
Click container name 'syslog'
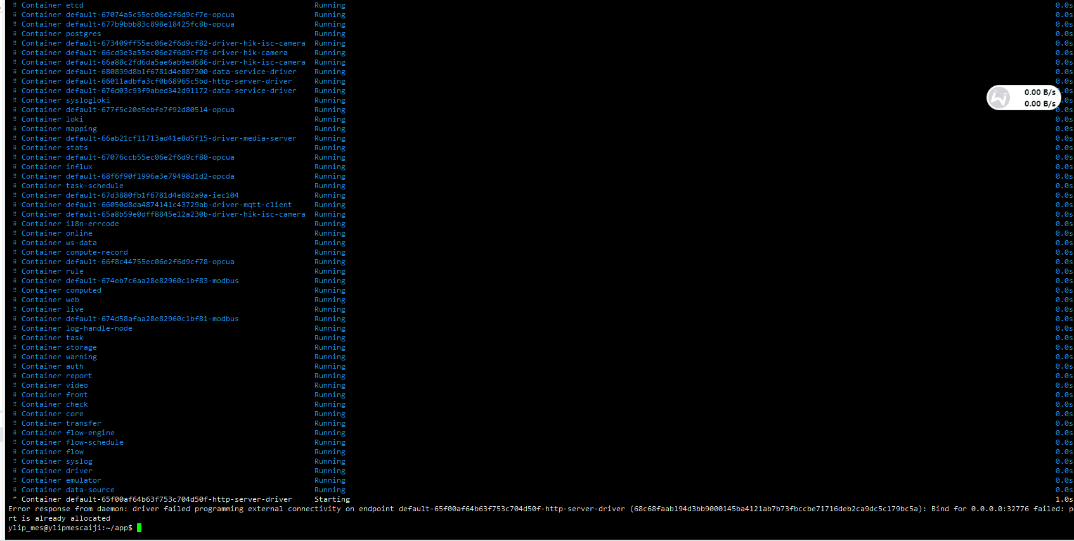79,461
